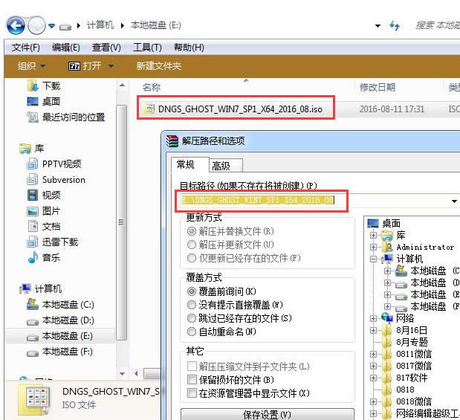
Task: Open the 工具(T) menu
Action: 147,48
